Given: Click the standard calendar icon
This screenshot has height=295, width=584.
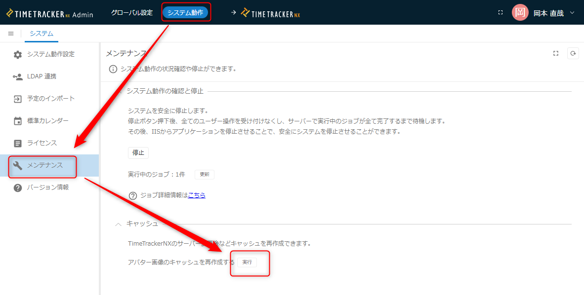Looking at the screenshot, I should (x=18, y=121).
